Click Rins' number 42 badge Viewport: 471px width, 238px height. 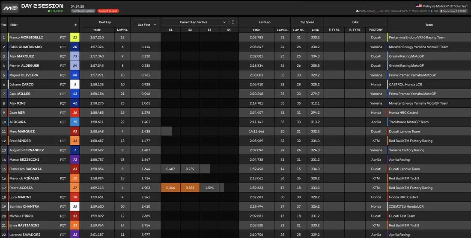tap(75, 103)
